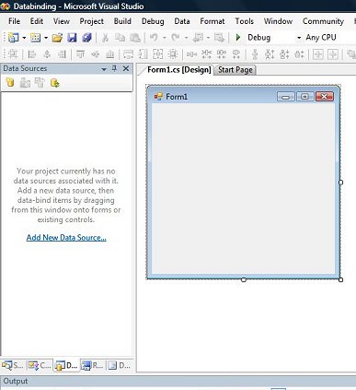This screenshot has width=356, height=390.
Task: Open the Debug configuration combo box
Action: (274, 38)
